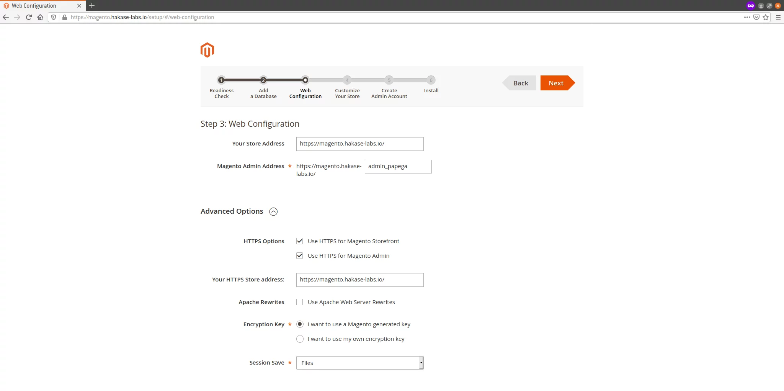Click step 2 Add a Database circle
Screen dimensions: 784x391
(263, 80)
